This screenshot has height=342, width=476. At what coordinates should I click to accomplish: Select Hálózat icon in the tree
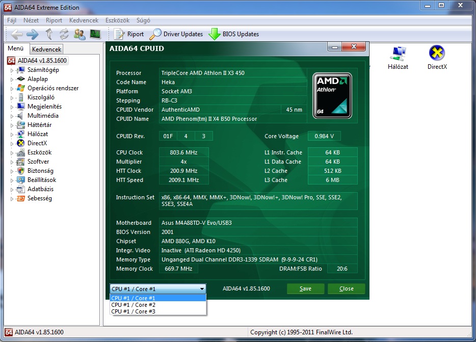21,134
